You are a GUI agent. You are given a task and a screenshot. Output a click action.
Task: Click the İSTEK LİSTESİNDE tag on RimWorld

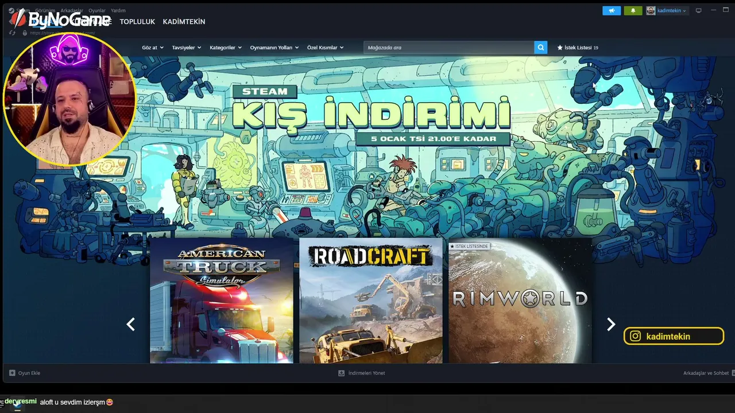(x=469, y=246)
